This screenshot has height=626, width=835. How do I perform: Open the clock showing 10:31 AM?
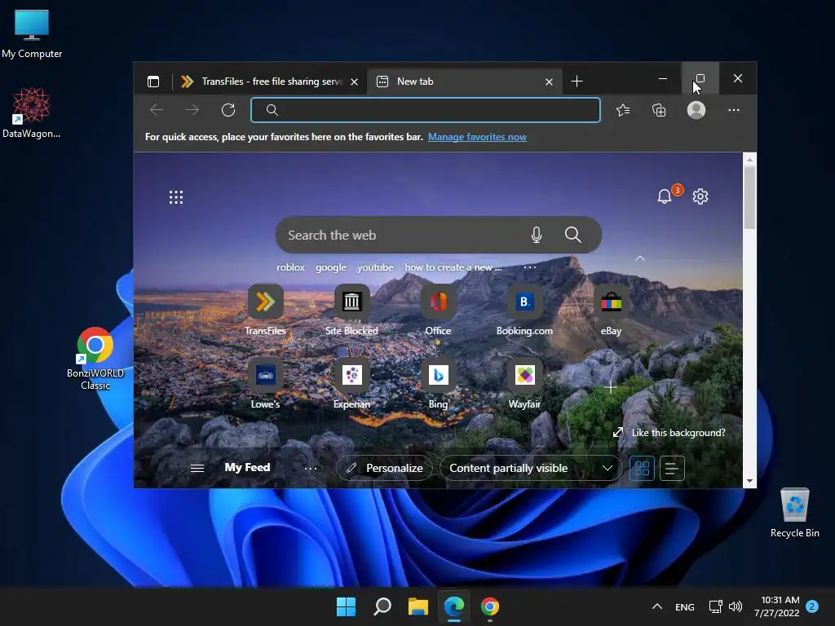[777, 606]
